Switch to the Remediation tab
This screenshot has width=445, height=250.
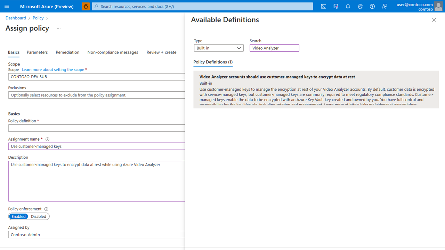coord(67,52)
